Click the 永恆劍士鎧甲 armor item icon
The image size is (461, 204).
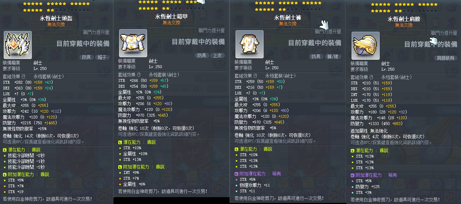pyautogui.click(x=133, y=43)
